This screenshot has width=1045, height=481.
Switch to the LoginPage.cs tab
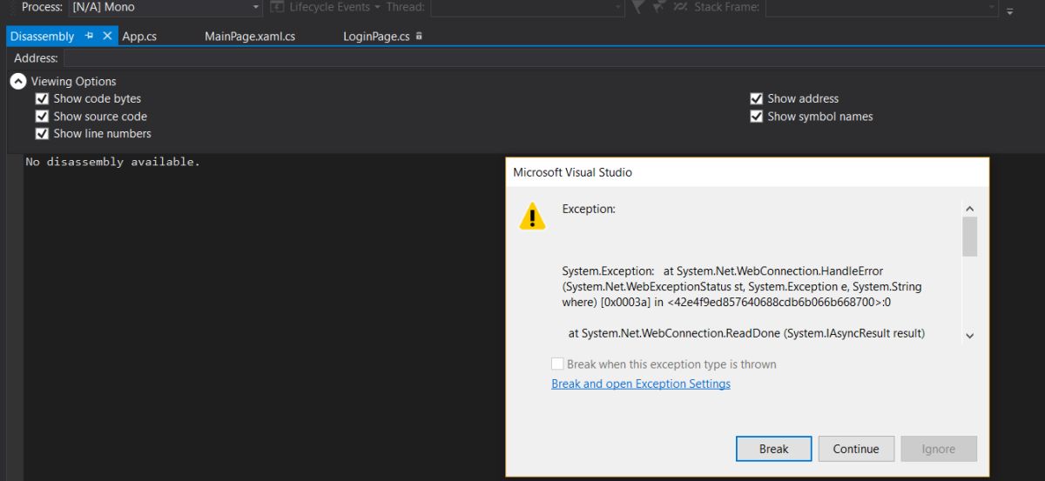[376, 37]
